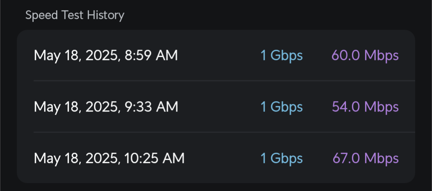Click 1 Gbps download in 9:33 AM row

281,107
